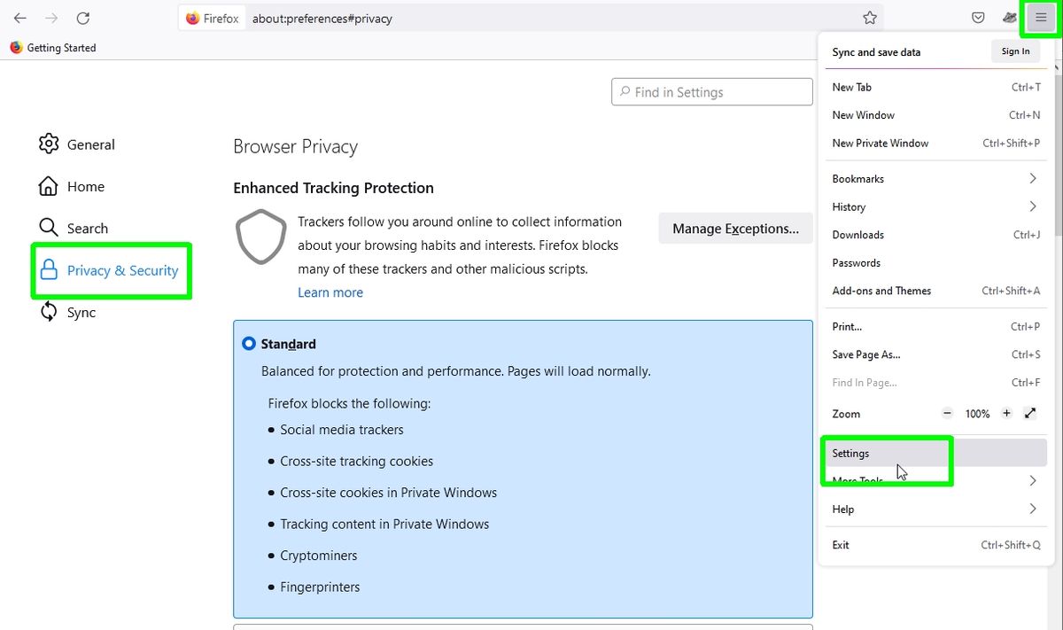Open the Learn more link
The height and width of the screenshot is (630, 1063).
330,292
